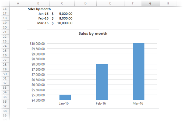Click the $9,500.00 axis label

click(38, 49)
